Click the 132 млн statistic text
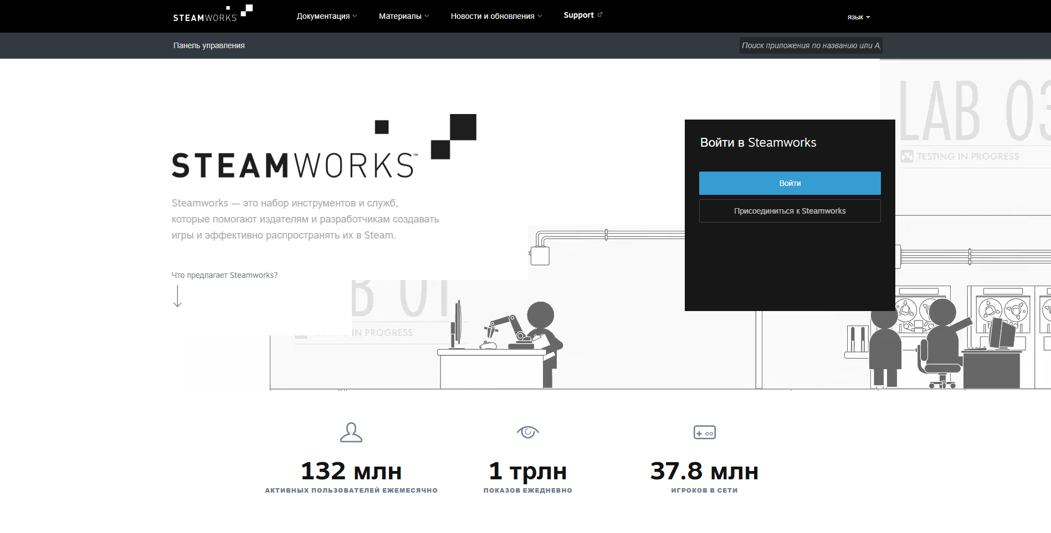1051x533 pixels. (351, 472)
